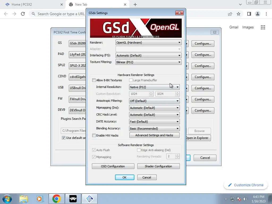272x204 pixels.
Task: Toggle the Large Framebuffer checkbox
Action: pyautogui.click(x=131, y=80)
